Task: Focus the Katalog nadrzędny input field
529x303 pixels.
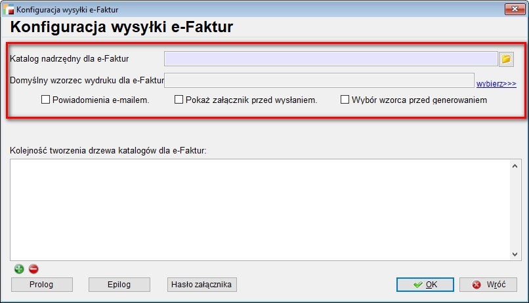Action: click(x=331, y=59)
